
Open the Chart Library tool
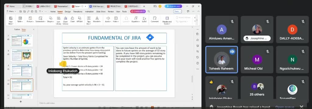(65, 20)
